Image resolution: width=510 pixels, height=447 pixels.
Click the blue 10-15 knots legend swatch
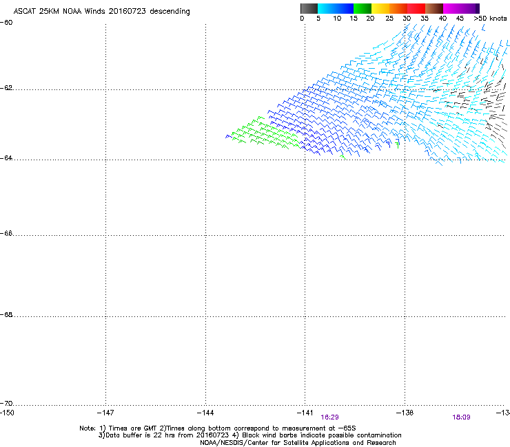click(345, 8)
